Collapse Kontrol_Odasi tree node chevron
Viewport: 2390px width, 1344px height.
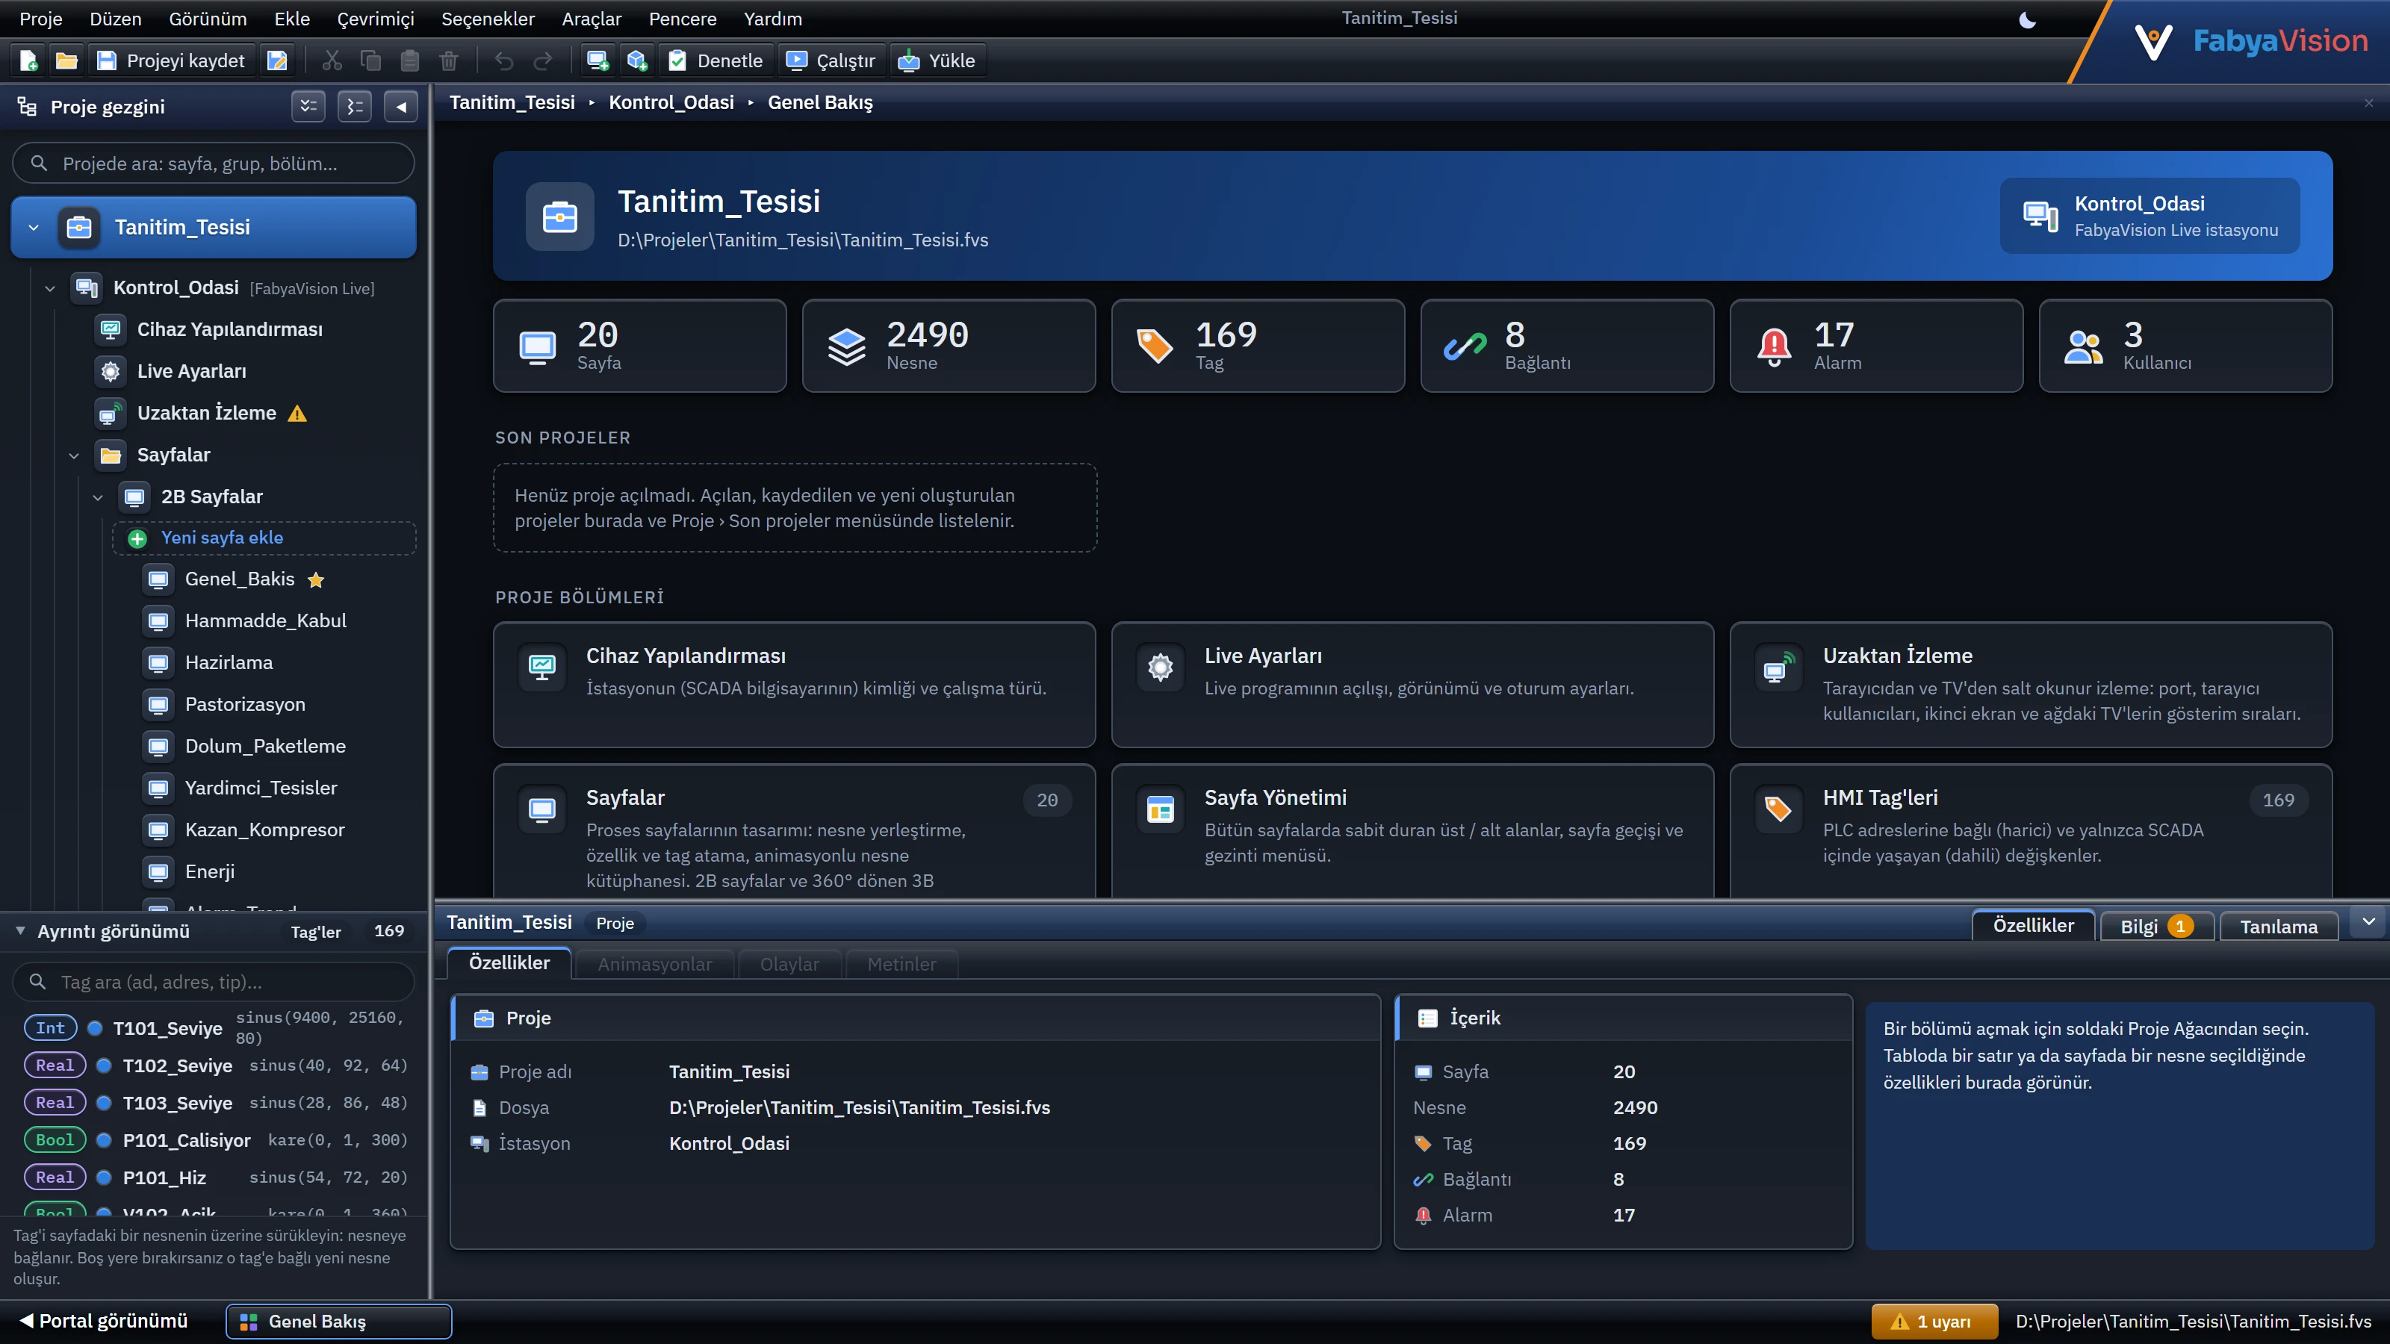tap(50, 288)
